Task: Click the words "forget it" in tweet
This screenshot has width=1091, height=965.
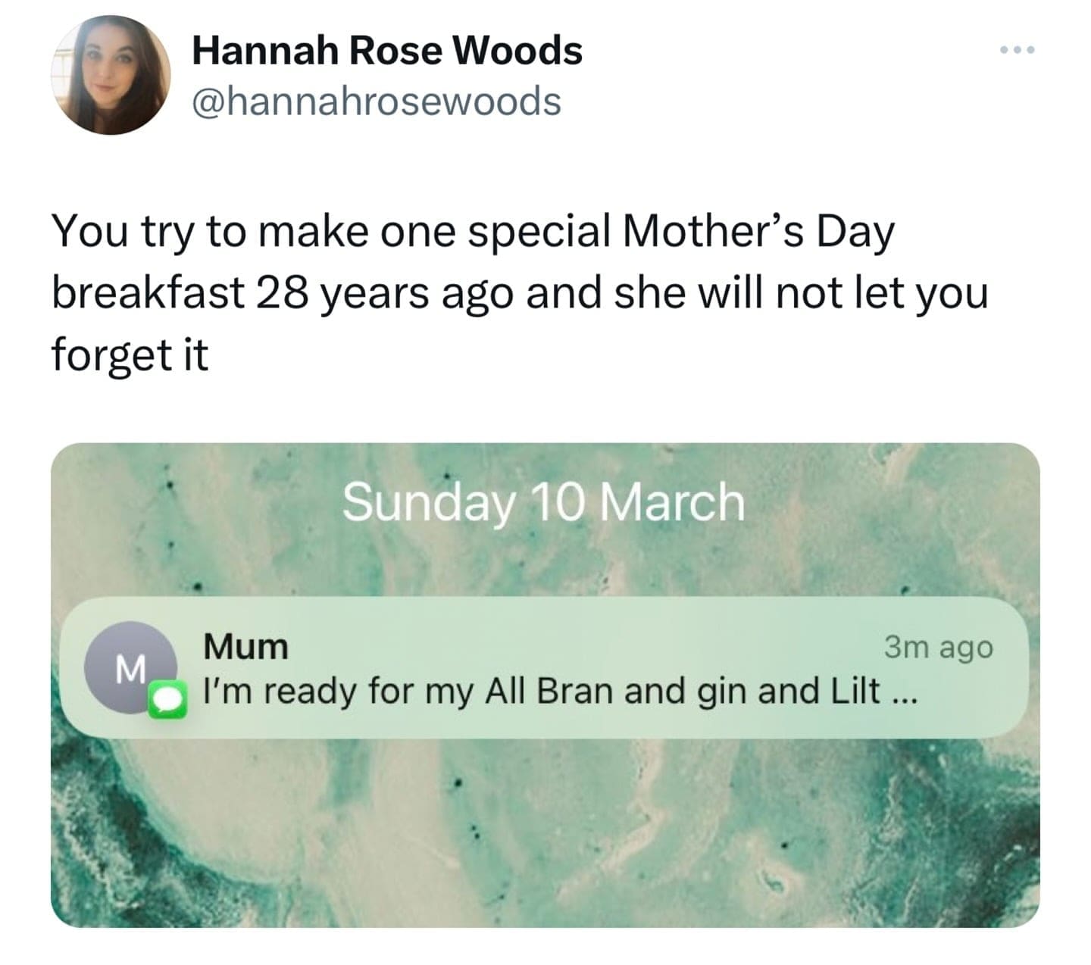Action: point(130,353)
